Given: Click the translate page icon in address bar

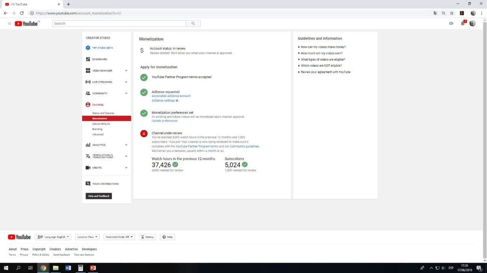Looking at the screenshot, I should pyautogui.click(x=435, y=13).
